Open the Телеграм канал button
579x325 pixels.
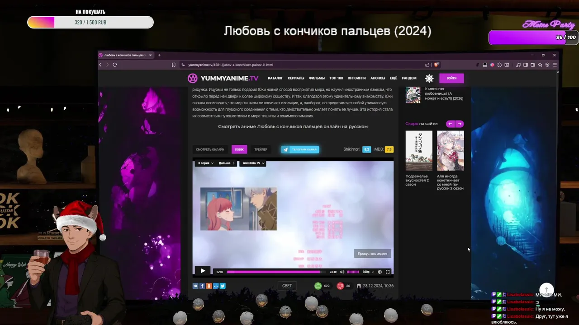(x=300, y=149)
